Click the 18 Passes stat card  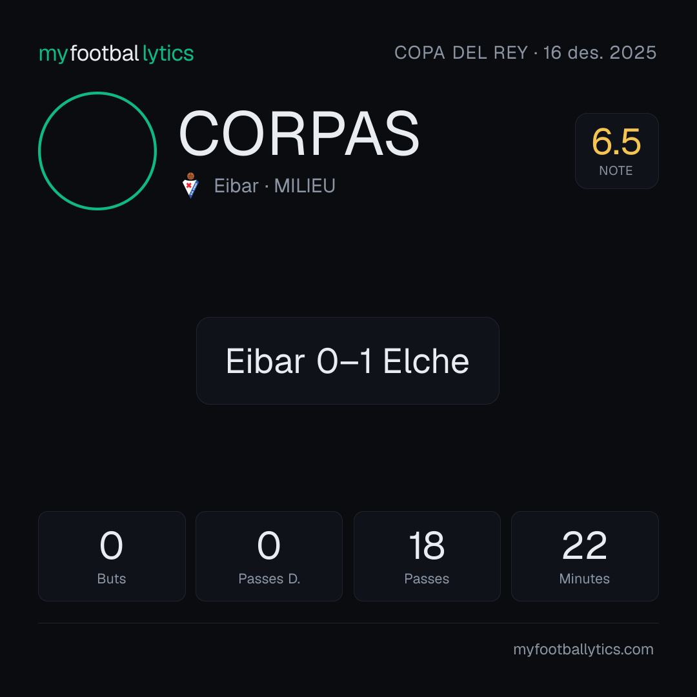[x=427, y=556]
